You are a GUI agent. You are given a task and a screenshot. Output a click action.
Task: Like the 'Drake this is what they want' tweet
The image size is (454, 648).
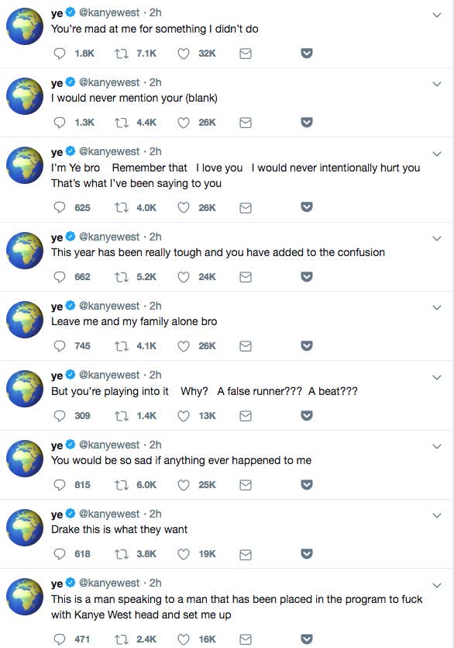pyautogui.click(x=184, y=554)
